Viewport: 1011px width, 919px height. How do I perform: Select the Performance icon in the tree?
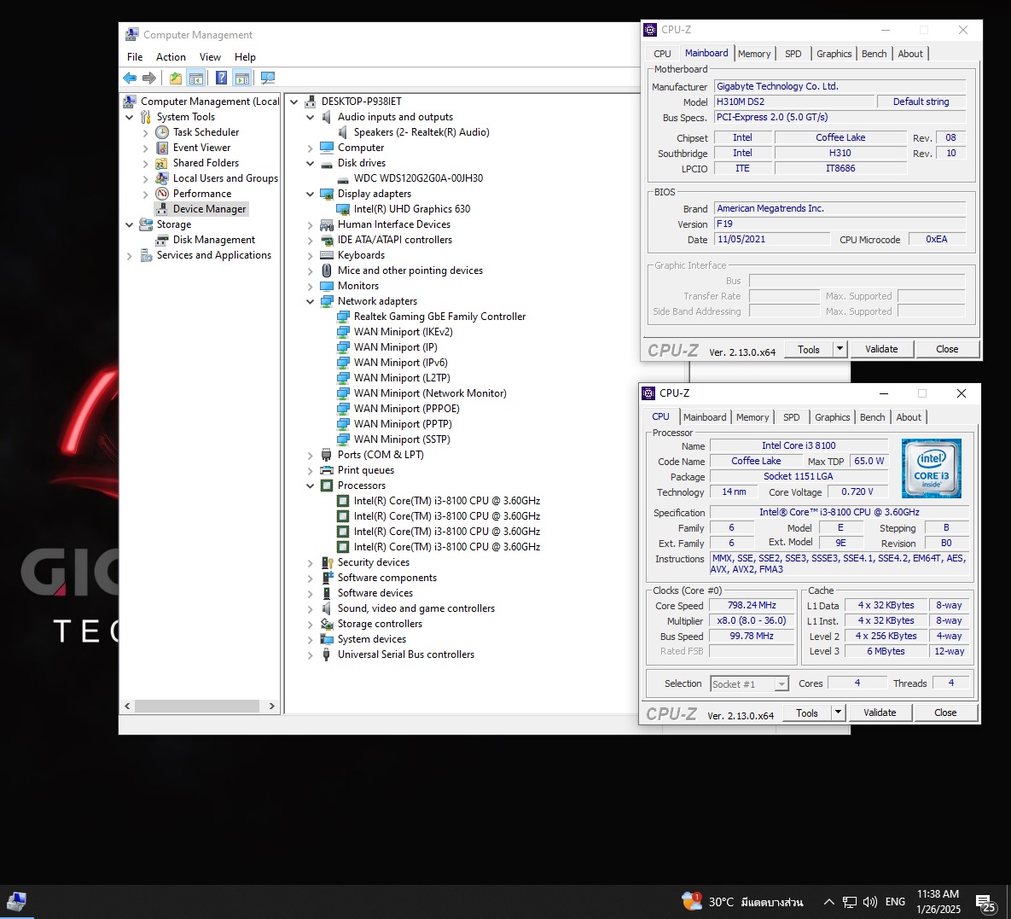pyautogui.click(x=162, y=194)
